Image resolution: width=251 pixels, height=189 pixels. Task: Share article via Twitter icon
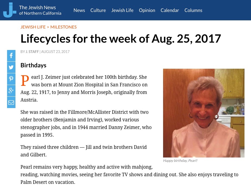coord(11,67)
